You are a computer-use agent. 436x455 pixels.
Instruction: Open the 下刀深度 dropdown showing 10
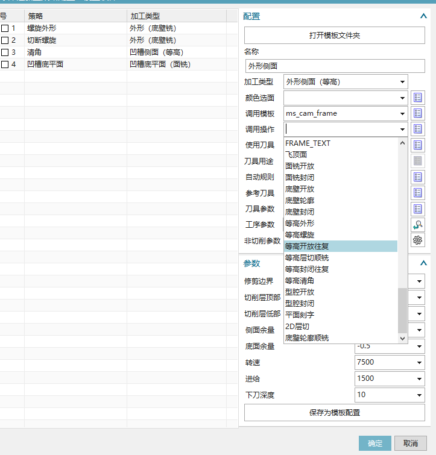[419, 395]
